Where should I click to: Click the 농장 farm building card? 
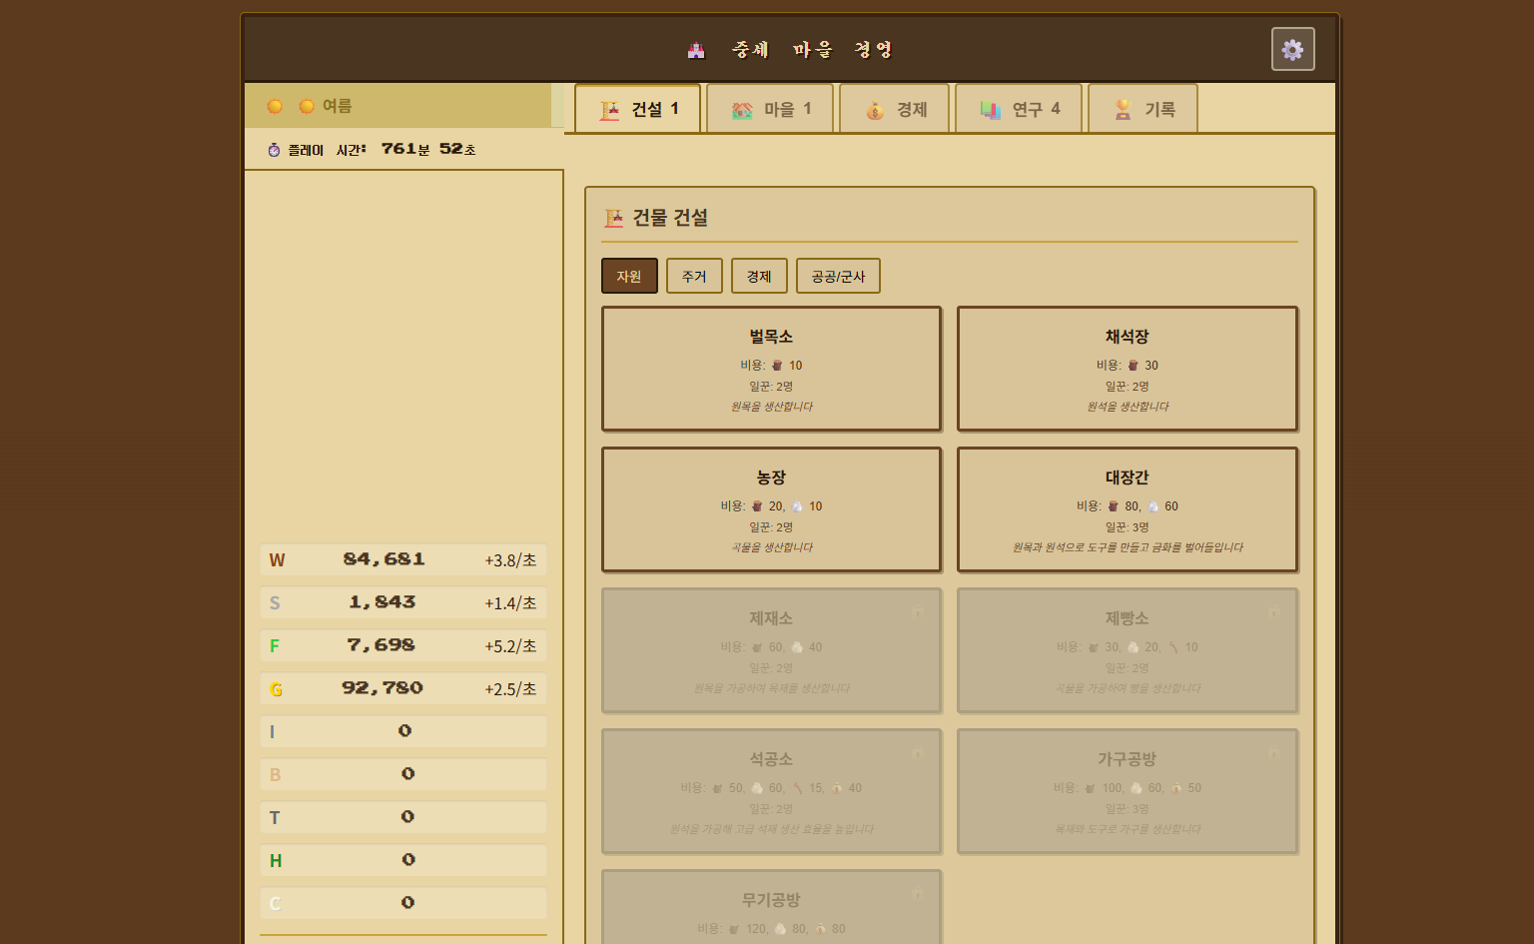(771, 509)
